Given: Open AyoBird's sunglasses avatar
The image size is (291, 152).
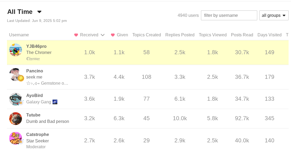Looking at the screenshot, I should pos(16,99).
